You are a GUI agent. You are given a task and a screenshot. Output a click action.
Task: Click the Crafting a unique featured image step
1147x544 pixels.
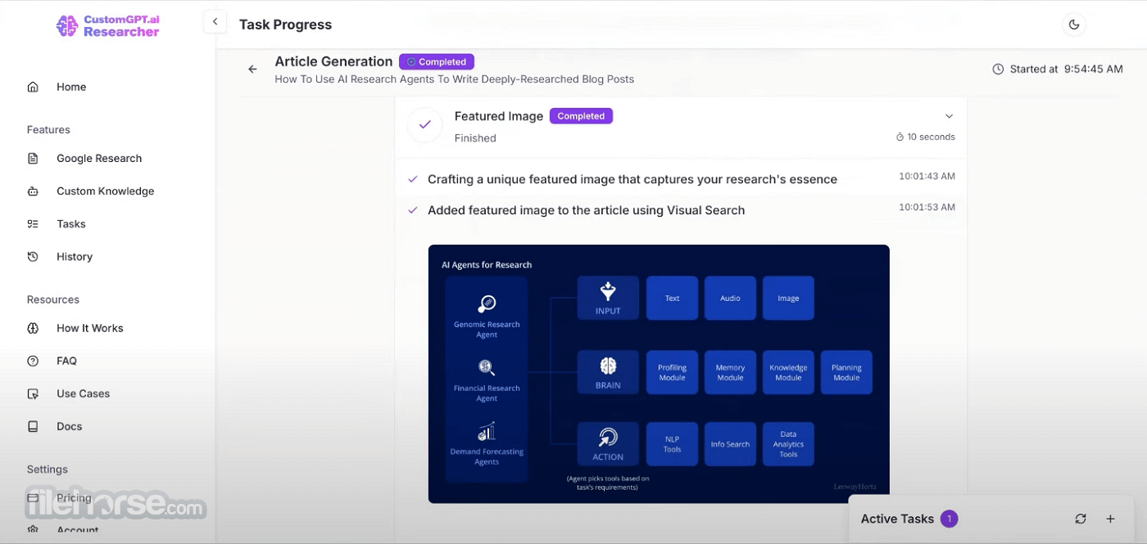tap(632, 179)
